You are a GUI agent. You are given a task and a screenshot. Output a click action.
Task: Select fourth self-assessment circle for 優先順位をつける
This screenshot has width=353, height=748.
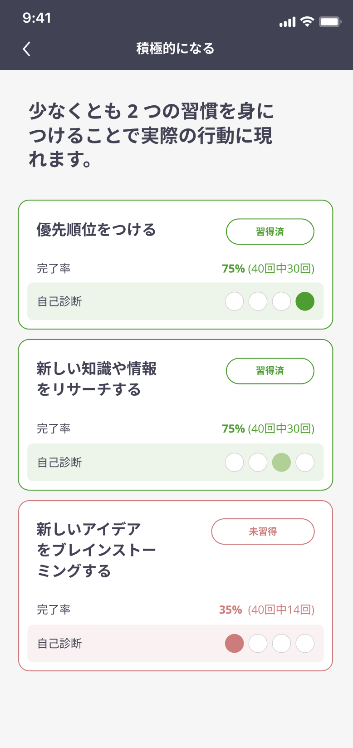[x=305, y=301]
